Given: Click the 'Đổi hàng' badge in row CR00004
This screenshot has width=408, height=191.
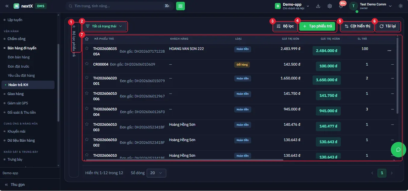Looking at the screenshot, I should click(x=242, y=65).
